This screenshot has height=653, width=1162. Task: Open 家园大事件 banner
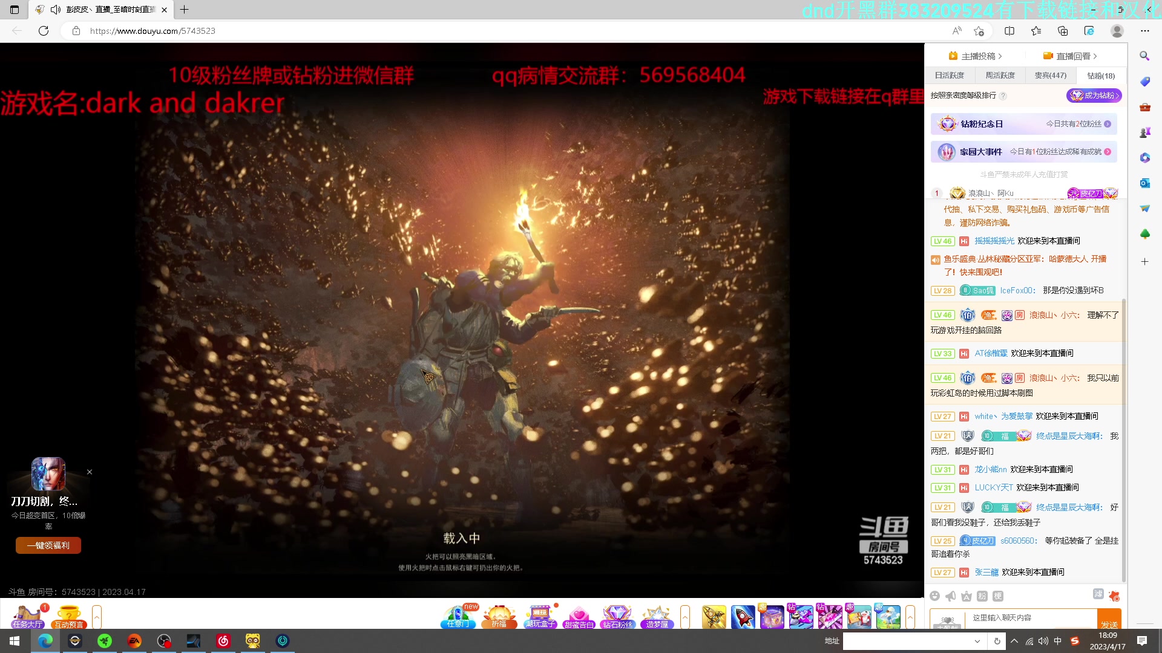(1024, 152)
